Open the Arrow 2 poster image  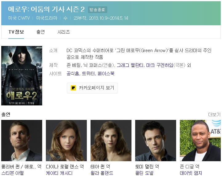[22, 76]
